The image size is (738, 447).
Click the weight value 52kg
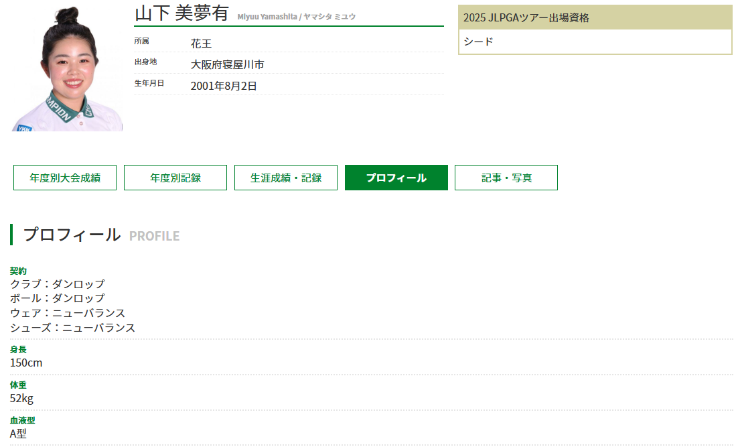point(21,399)
